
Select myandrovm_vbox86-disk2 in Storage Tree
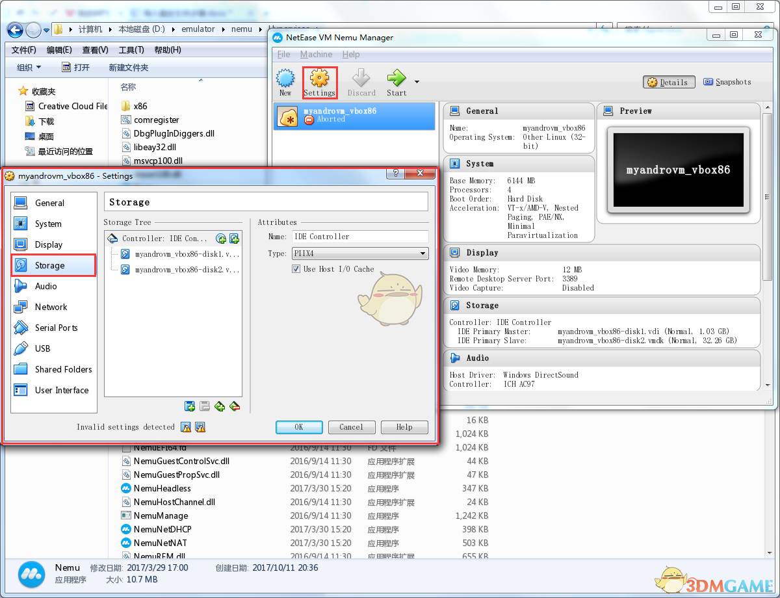tap(180, 269)
